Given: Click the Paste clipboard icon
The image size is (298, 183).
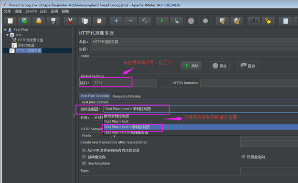Looking at the screenshot, I should tap(99, 21).
